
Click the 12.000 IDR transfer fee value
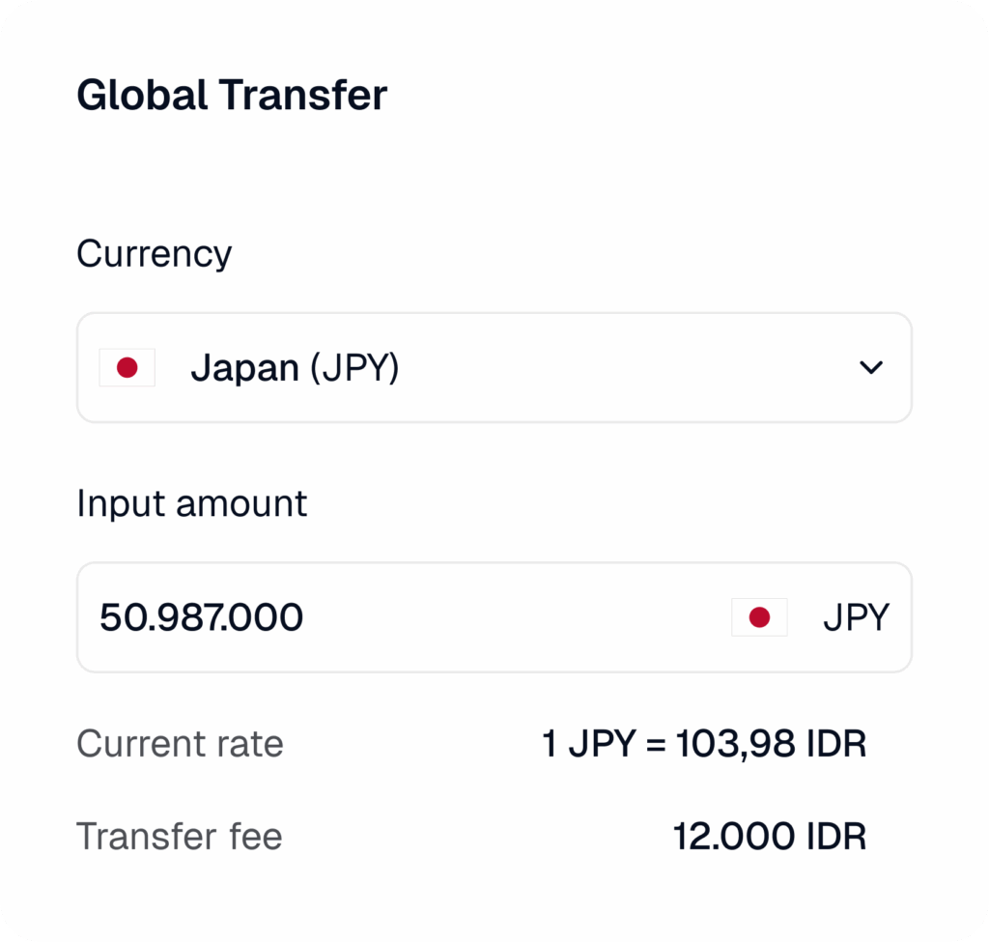(x=769, y=837)
